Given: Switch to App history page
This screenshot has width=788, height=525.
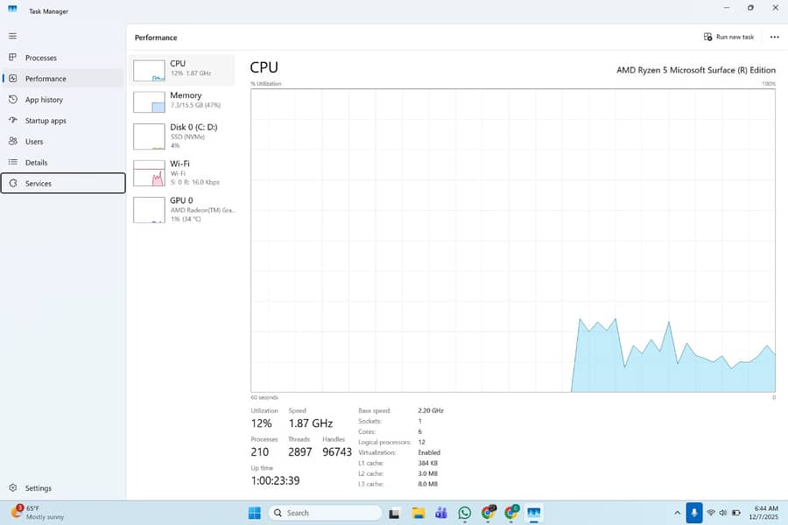Looking at the screenshot, I should point(45,100).
